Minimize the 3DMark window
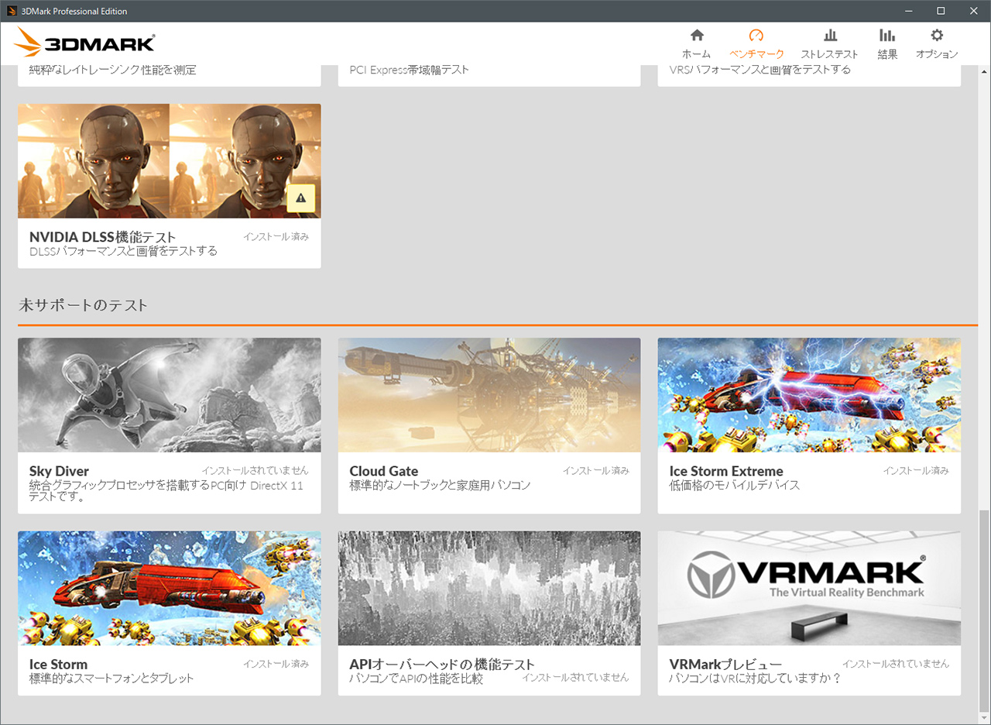 click(909, 11)
